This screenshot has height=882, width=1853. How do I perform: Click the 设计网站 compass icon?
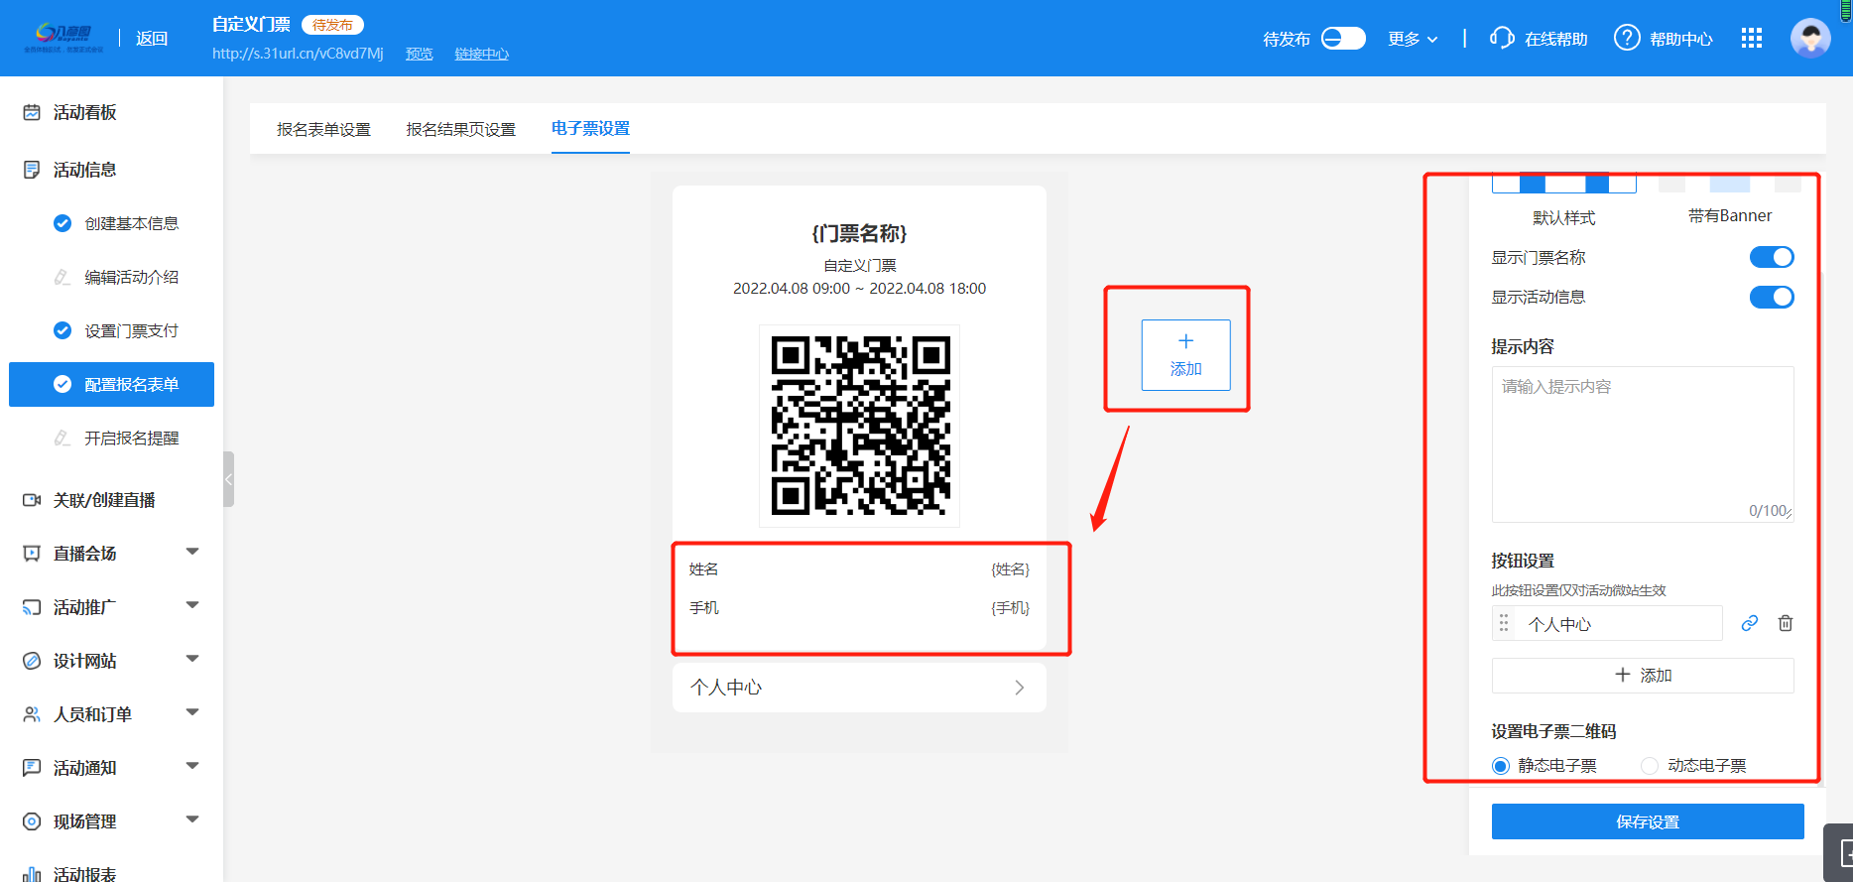tap(32, 661)
